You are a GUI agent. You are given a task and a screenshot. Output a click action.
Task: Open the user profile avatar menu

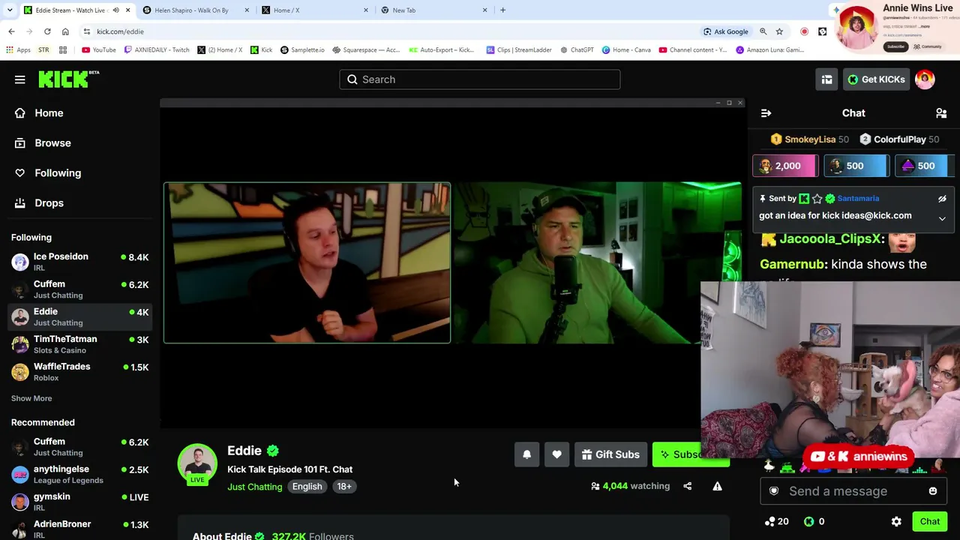(925, 79)
